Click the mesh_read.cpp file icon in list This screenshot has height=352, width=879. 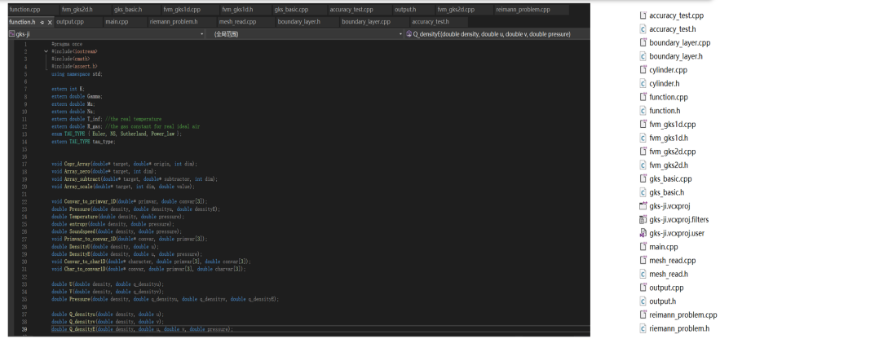pyautogui.click(x=643, y=261)
